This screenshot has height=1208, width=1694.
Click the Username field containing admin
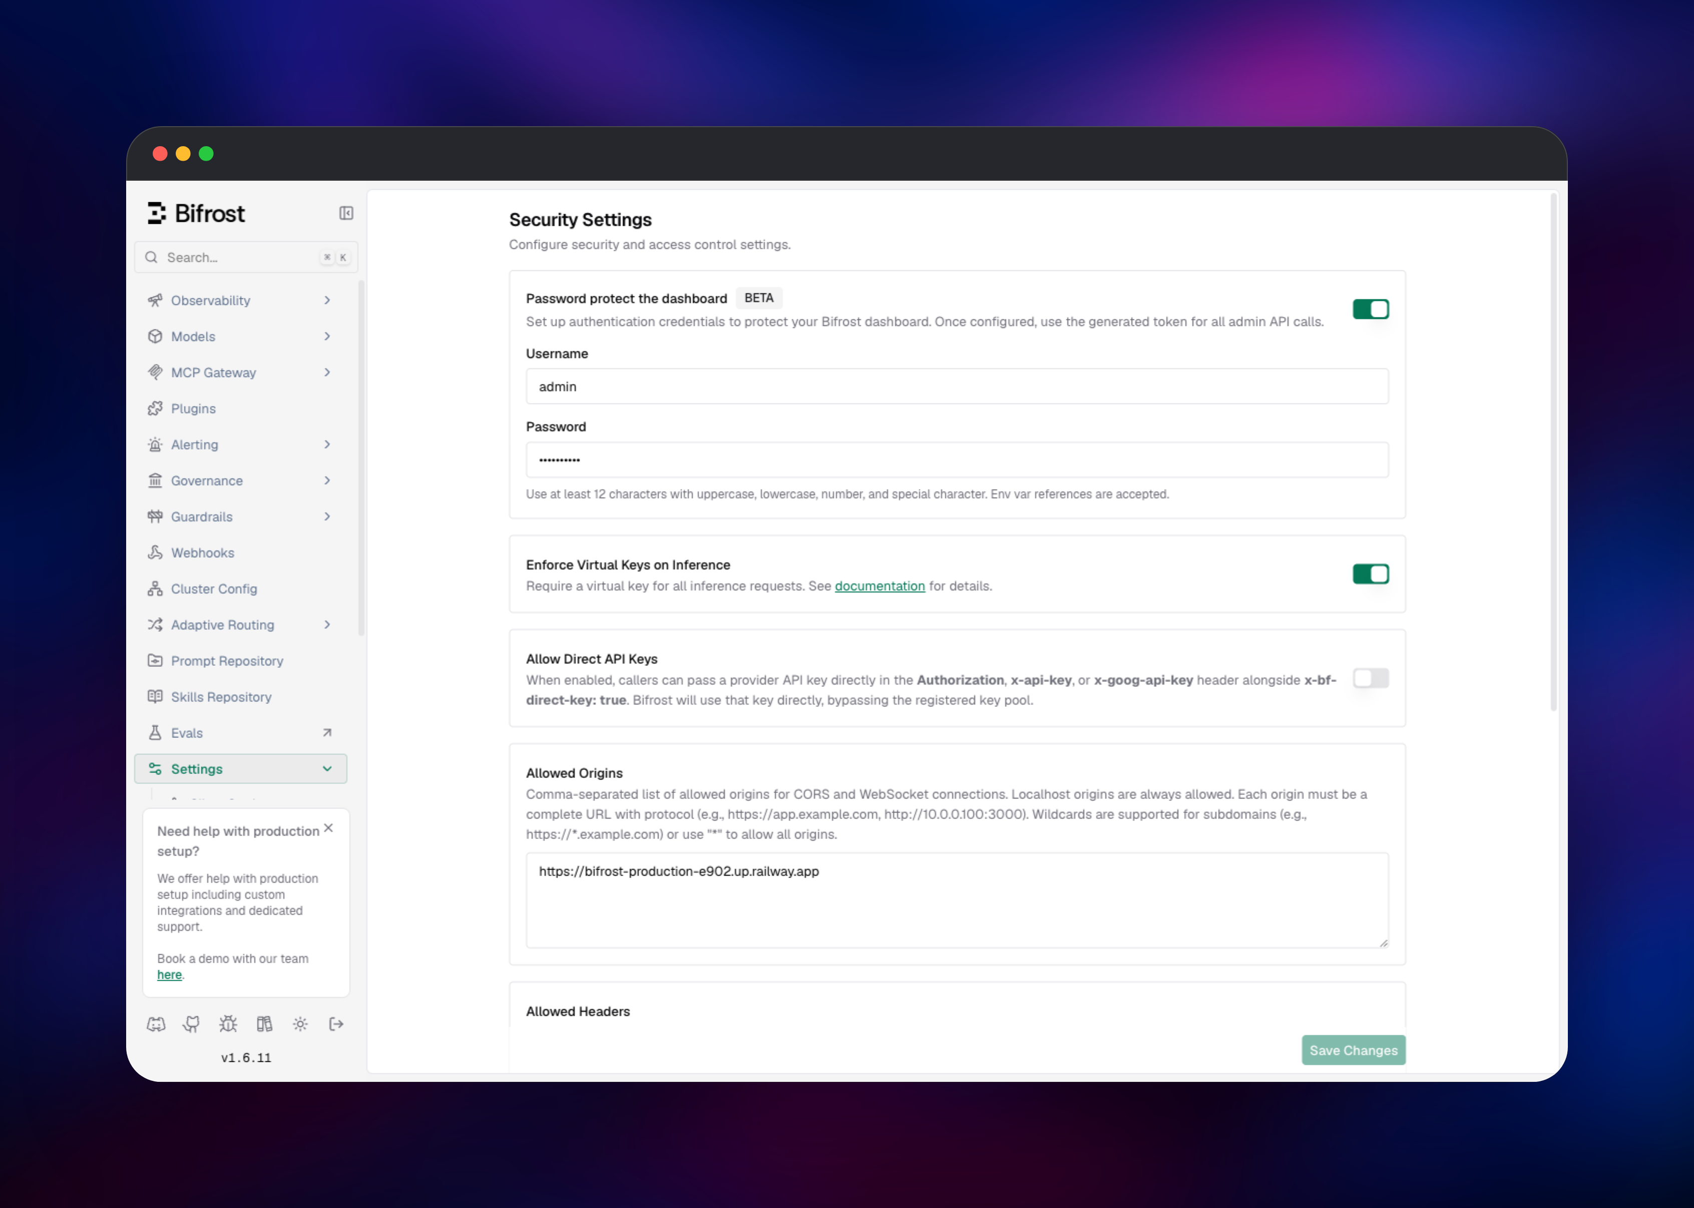click(957, 387)
